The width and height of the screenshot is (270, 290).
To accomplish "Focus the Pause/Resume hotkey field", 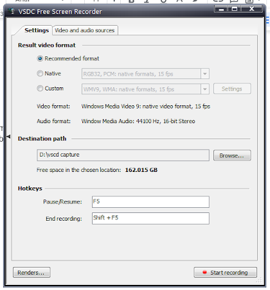I will 150,202.
